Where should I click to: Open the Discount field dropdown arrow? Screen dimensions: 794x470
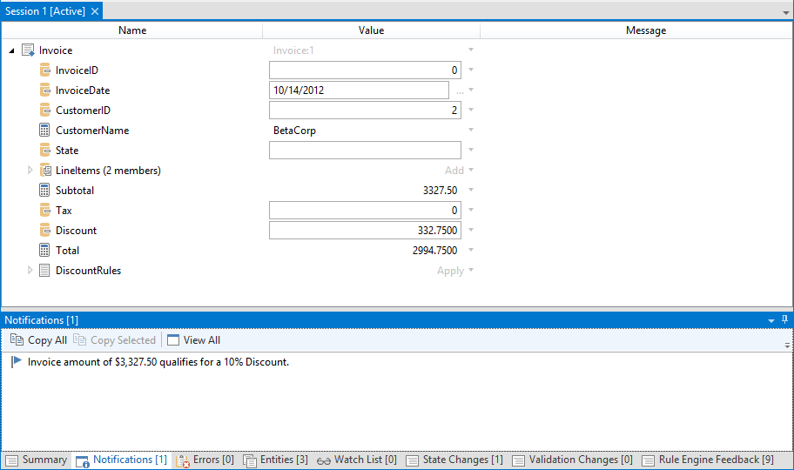[471, 231]
